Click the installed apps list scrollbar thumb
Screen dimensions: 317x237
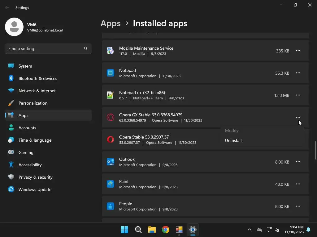coord(315,150)
